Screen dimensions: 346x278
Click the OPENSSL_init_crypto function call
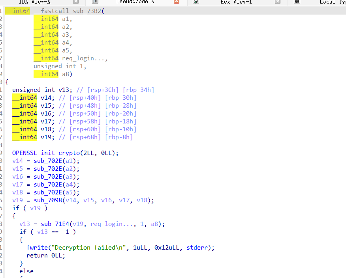pos(46,153)
